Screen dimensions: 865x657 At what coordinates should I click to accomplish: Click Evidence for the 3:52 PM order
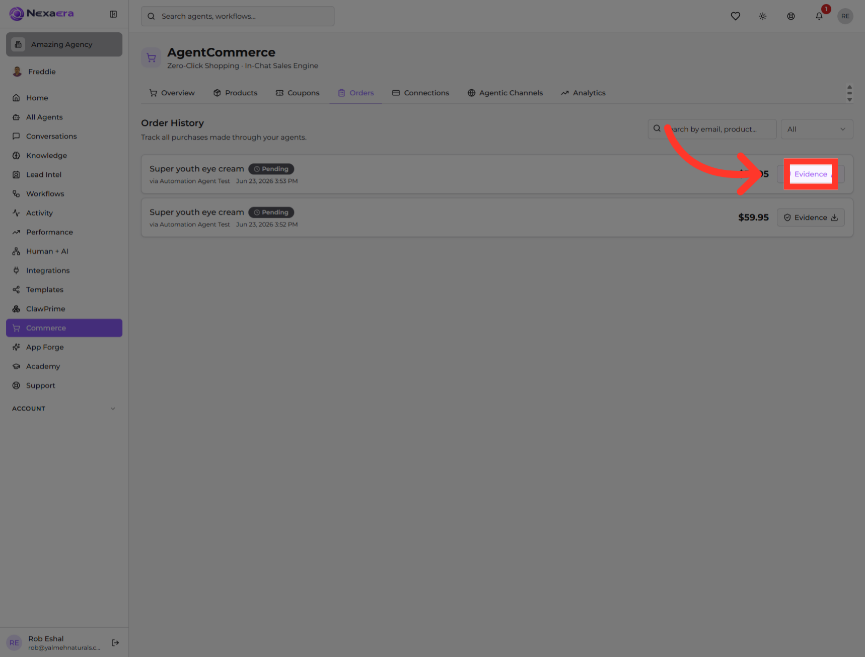click(x=811, y=217)
